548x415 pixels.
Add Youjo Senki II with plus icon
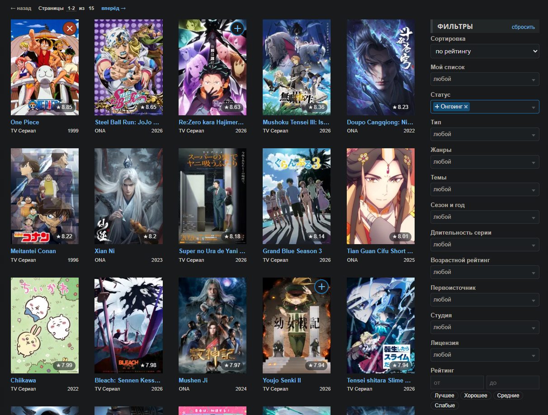click(321, 287)
